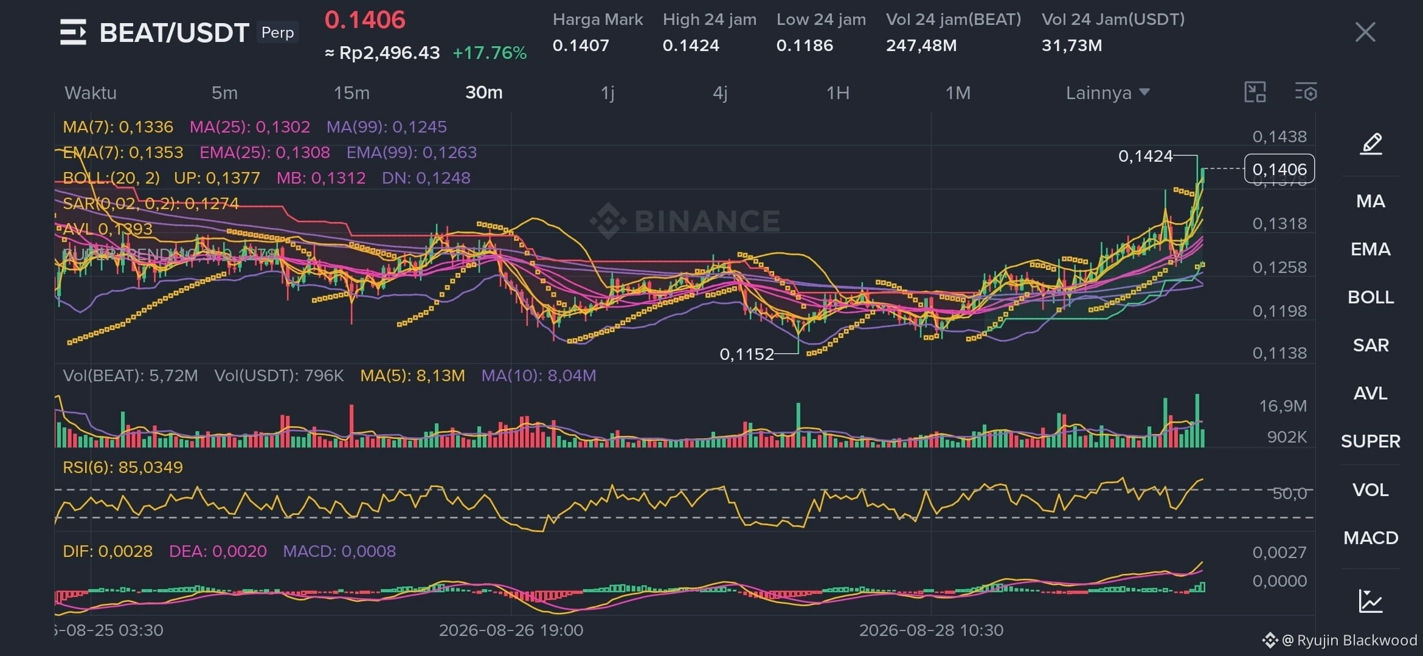This screenshot has width=1423, height=656.
Task: Tap the EMA(25): 0,1308 legend label
Action: [265, 153]
